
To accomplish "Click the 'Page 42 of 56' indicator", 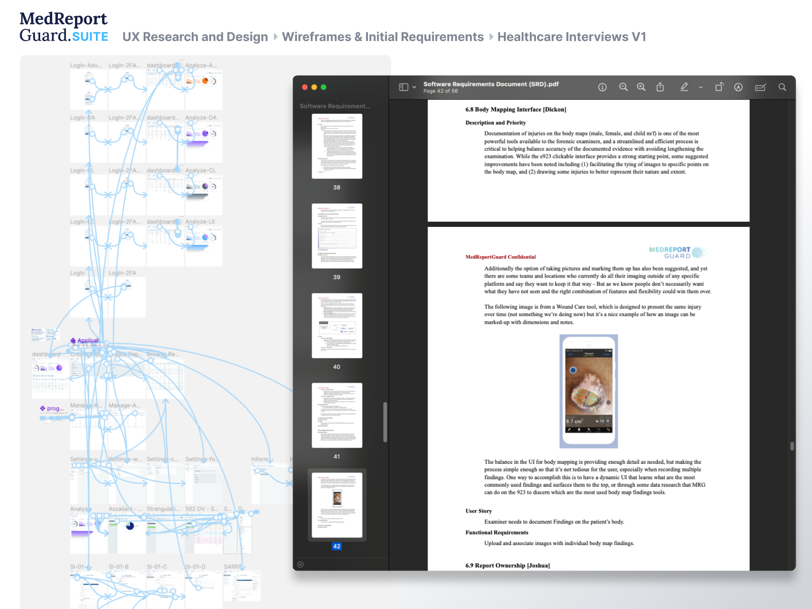I will (441, 91).
